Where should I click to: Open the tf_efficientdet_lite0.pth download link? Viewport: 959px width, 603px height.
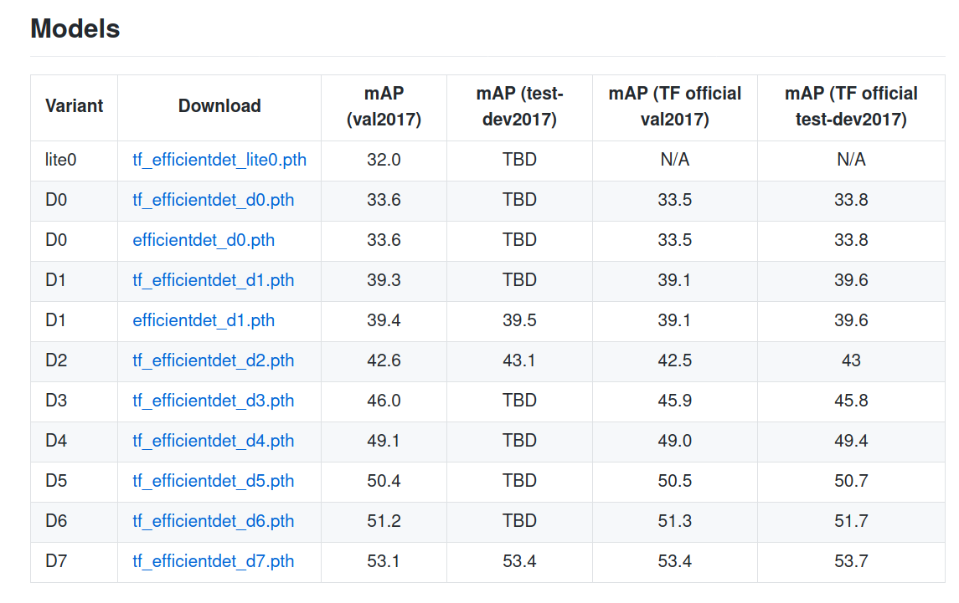pos(219,160)
